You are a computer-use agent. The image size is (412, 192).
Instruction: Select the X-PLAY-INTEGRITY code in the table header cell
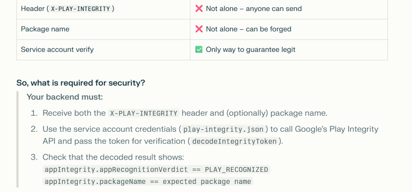click(80, 9)
